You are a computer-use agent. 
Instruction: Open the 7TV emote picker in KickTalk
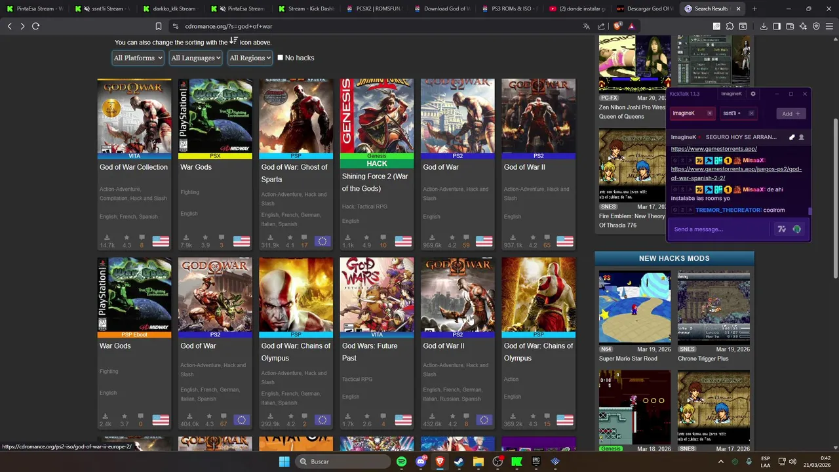tap(781, 229)
